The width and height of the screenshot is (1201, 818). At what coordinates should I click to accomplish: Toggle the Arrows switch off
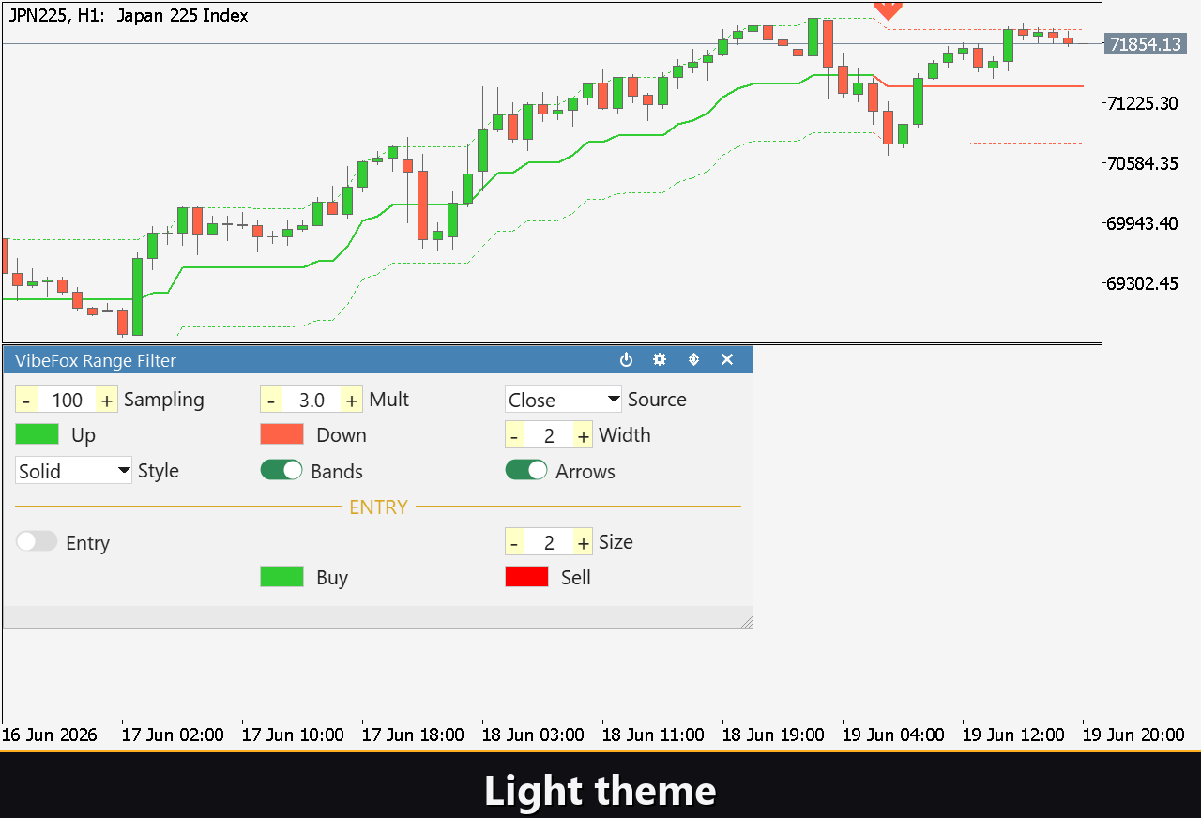[526, 470]
